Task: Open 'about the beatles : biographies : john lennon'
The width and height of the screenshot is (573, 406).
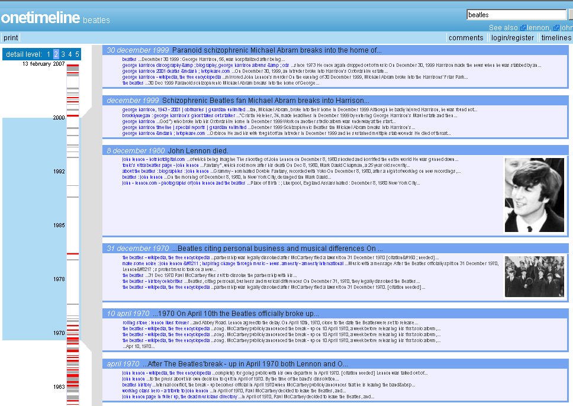Action: [x=166, y=171]
